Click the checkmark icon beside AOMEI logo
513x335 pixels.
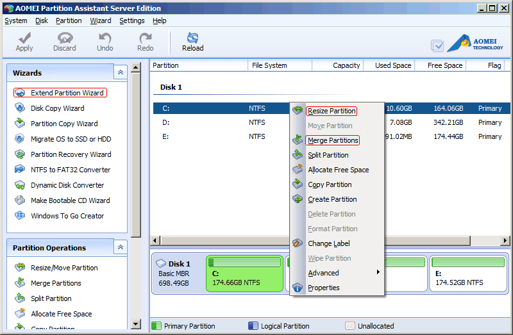(437, 45)
